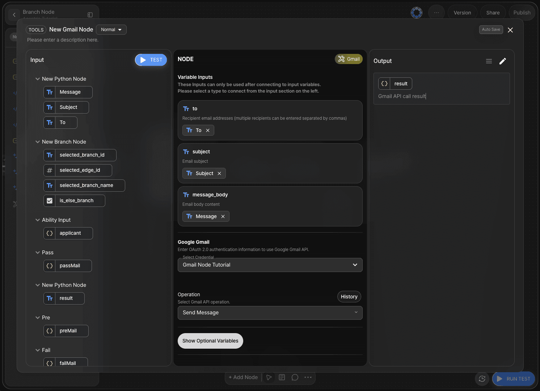Click the TOOLS tag label
The height and width of the screenshot is (391, 540).
pos(36,30)
